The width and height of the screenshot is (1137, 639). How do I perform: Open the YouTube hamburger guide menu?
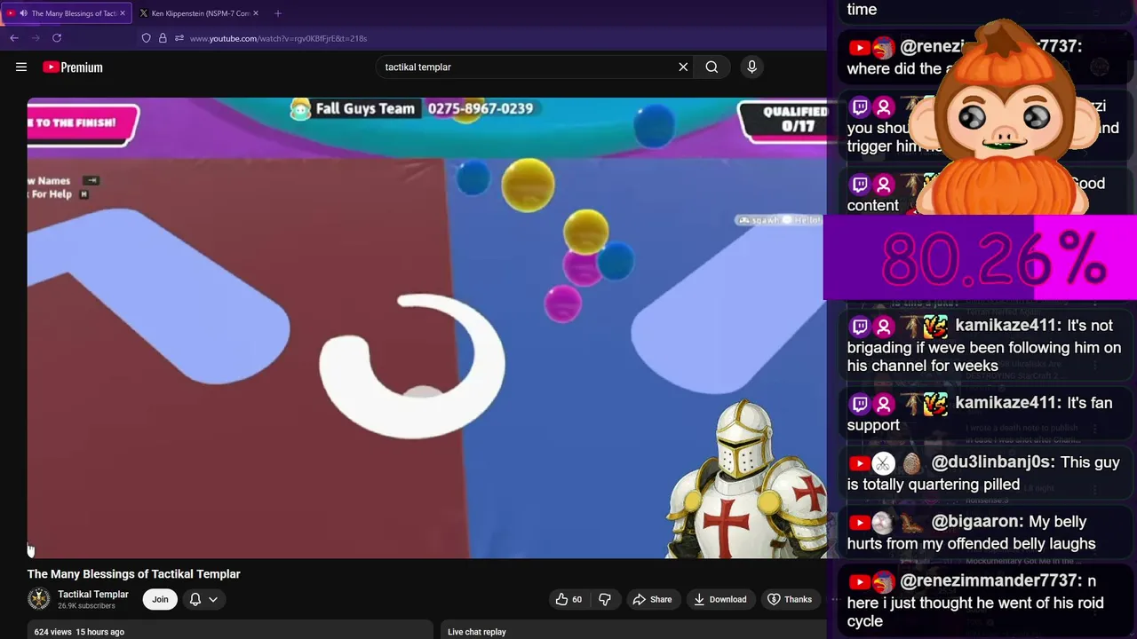(21, 67)
